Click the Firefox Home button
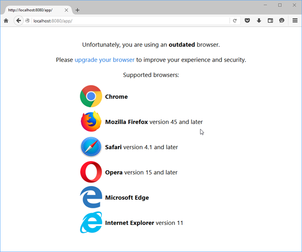Viewport: 302px width, 252px height. pos(6,21)
